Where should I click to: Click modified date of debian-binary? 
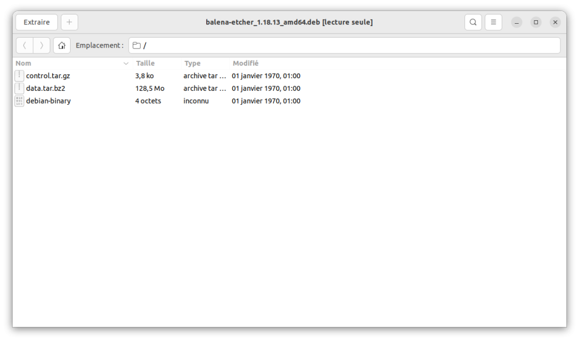[266, 101]
